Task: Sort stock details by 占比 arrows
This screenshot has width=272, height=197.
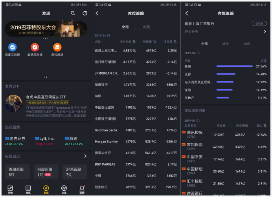Action: pyautogui.click(x=265, y=125)
